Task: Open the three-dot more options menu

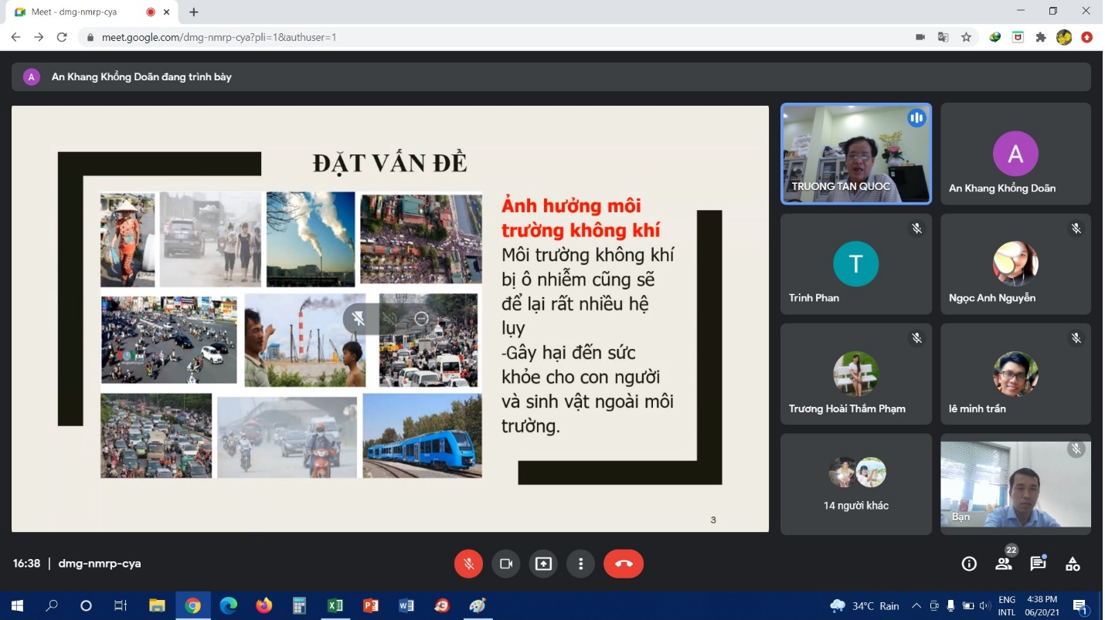Action: coord(580,564)
